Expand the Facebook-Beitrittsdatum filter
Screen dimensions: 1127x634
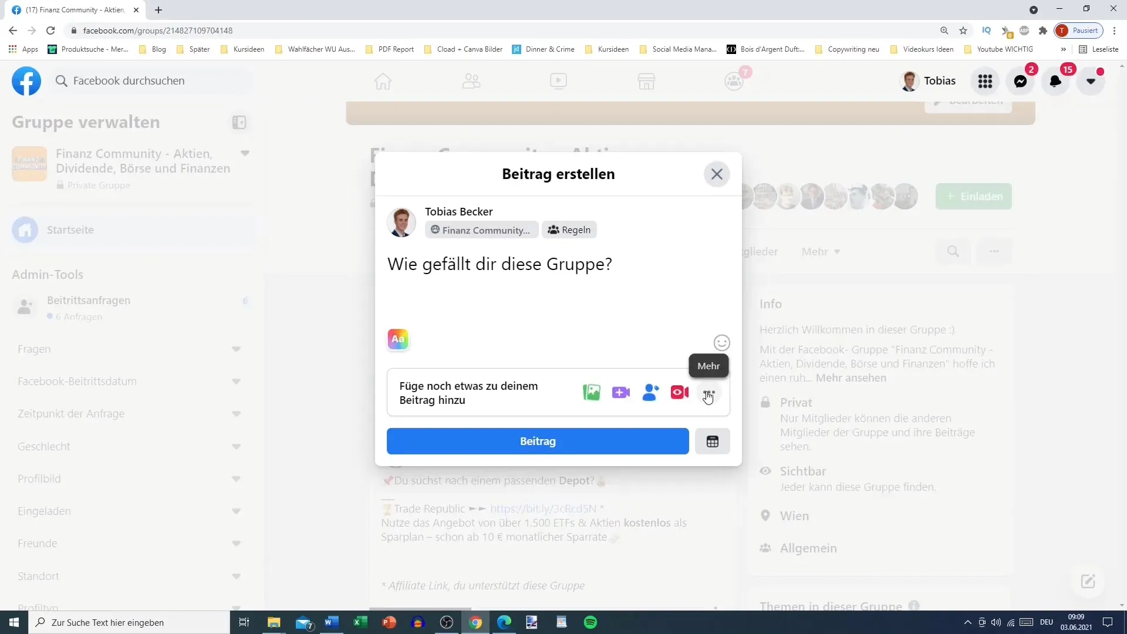236,382
